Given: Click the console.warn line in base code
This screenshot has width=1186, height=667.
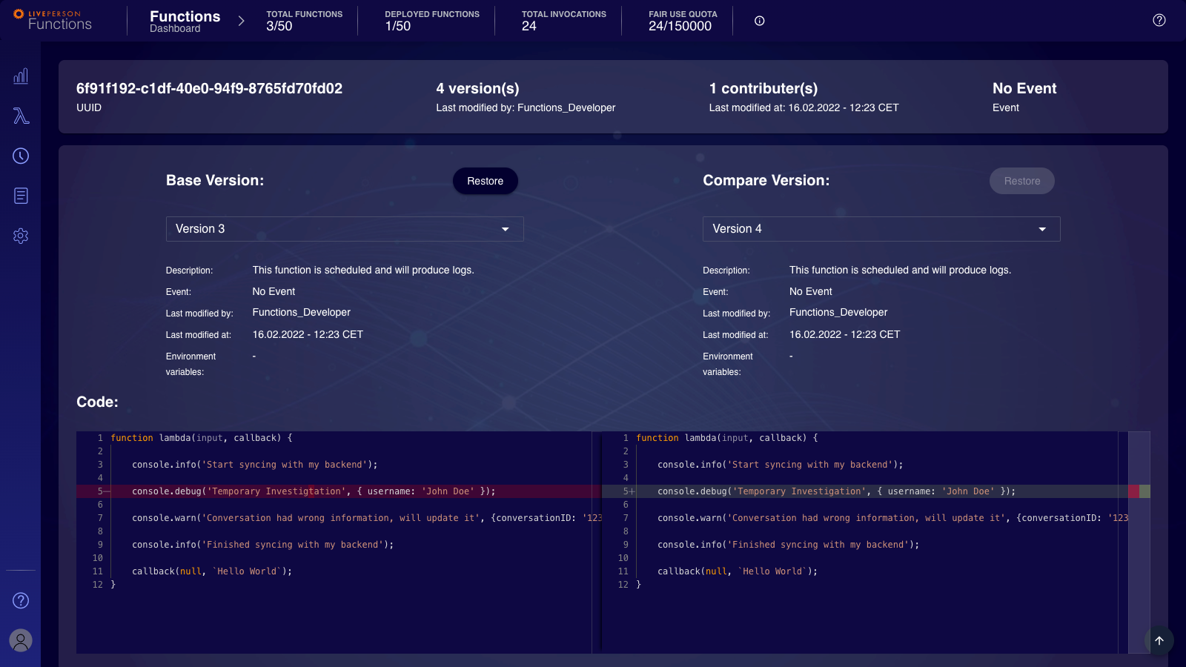Looking at the screenshot, I should [x=367, y=518].
